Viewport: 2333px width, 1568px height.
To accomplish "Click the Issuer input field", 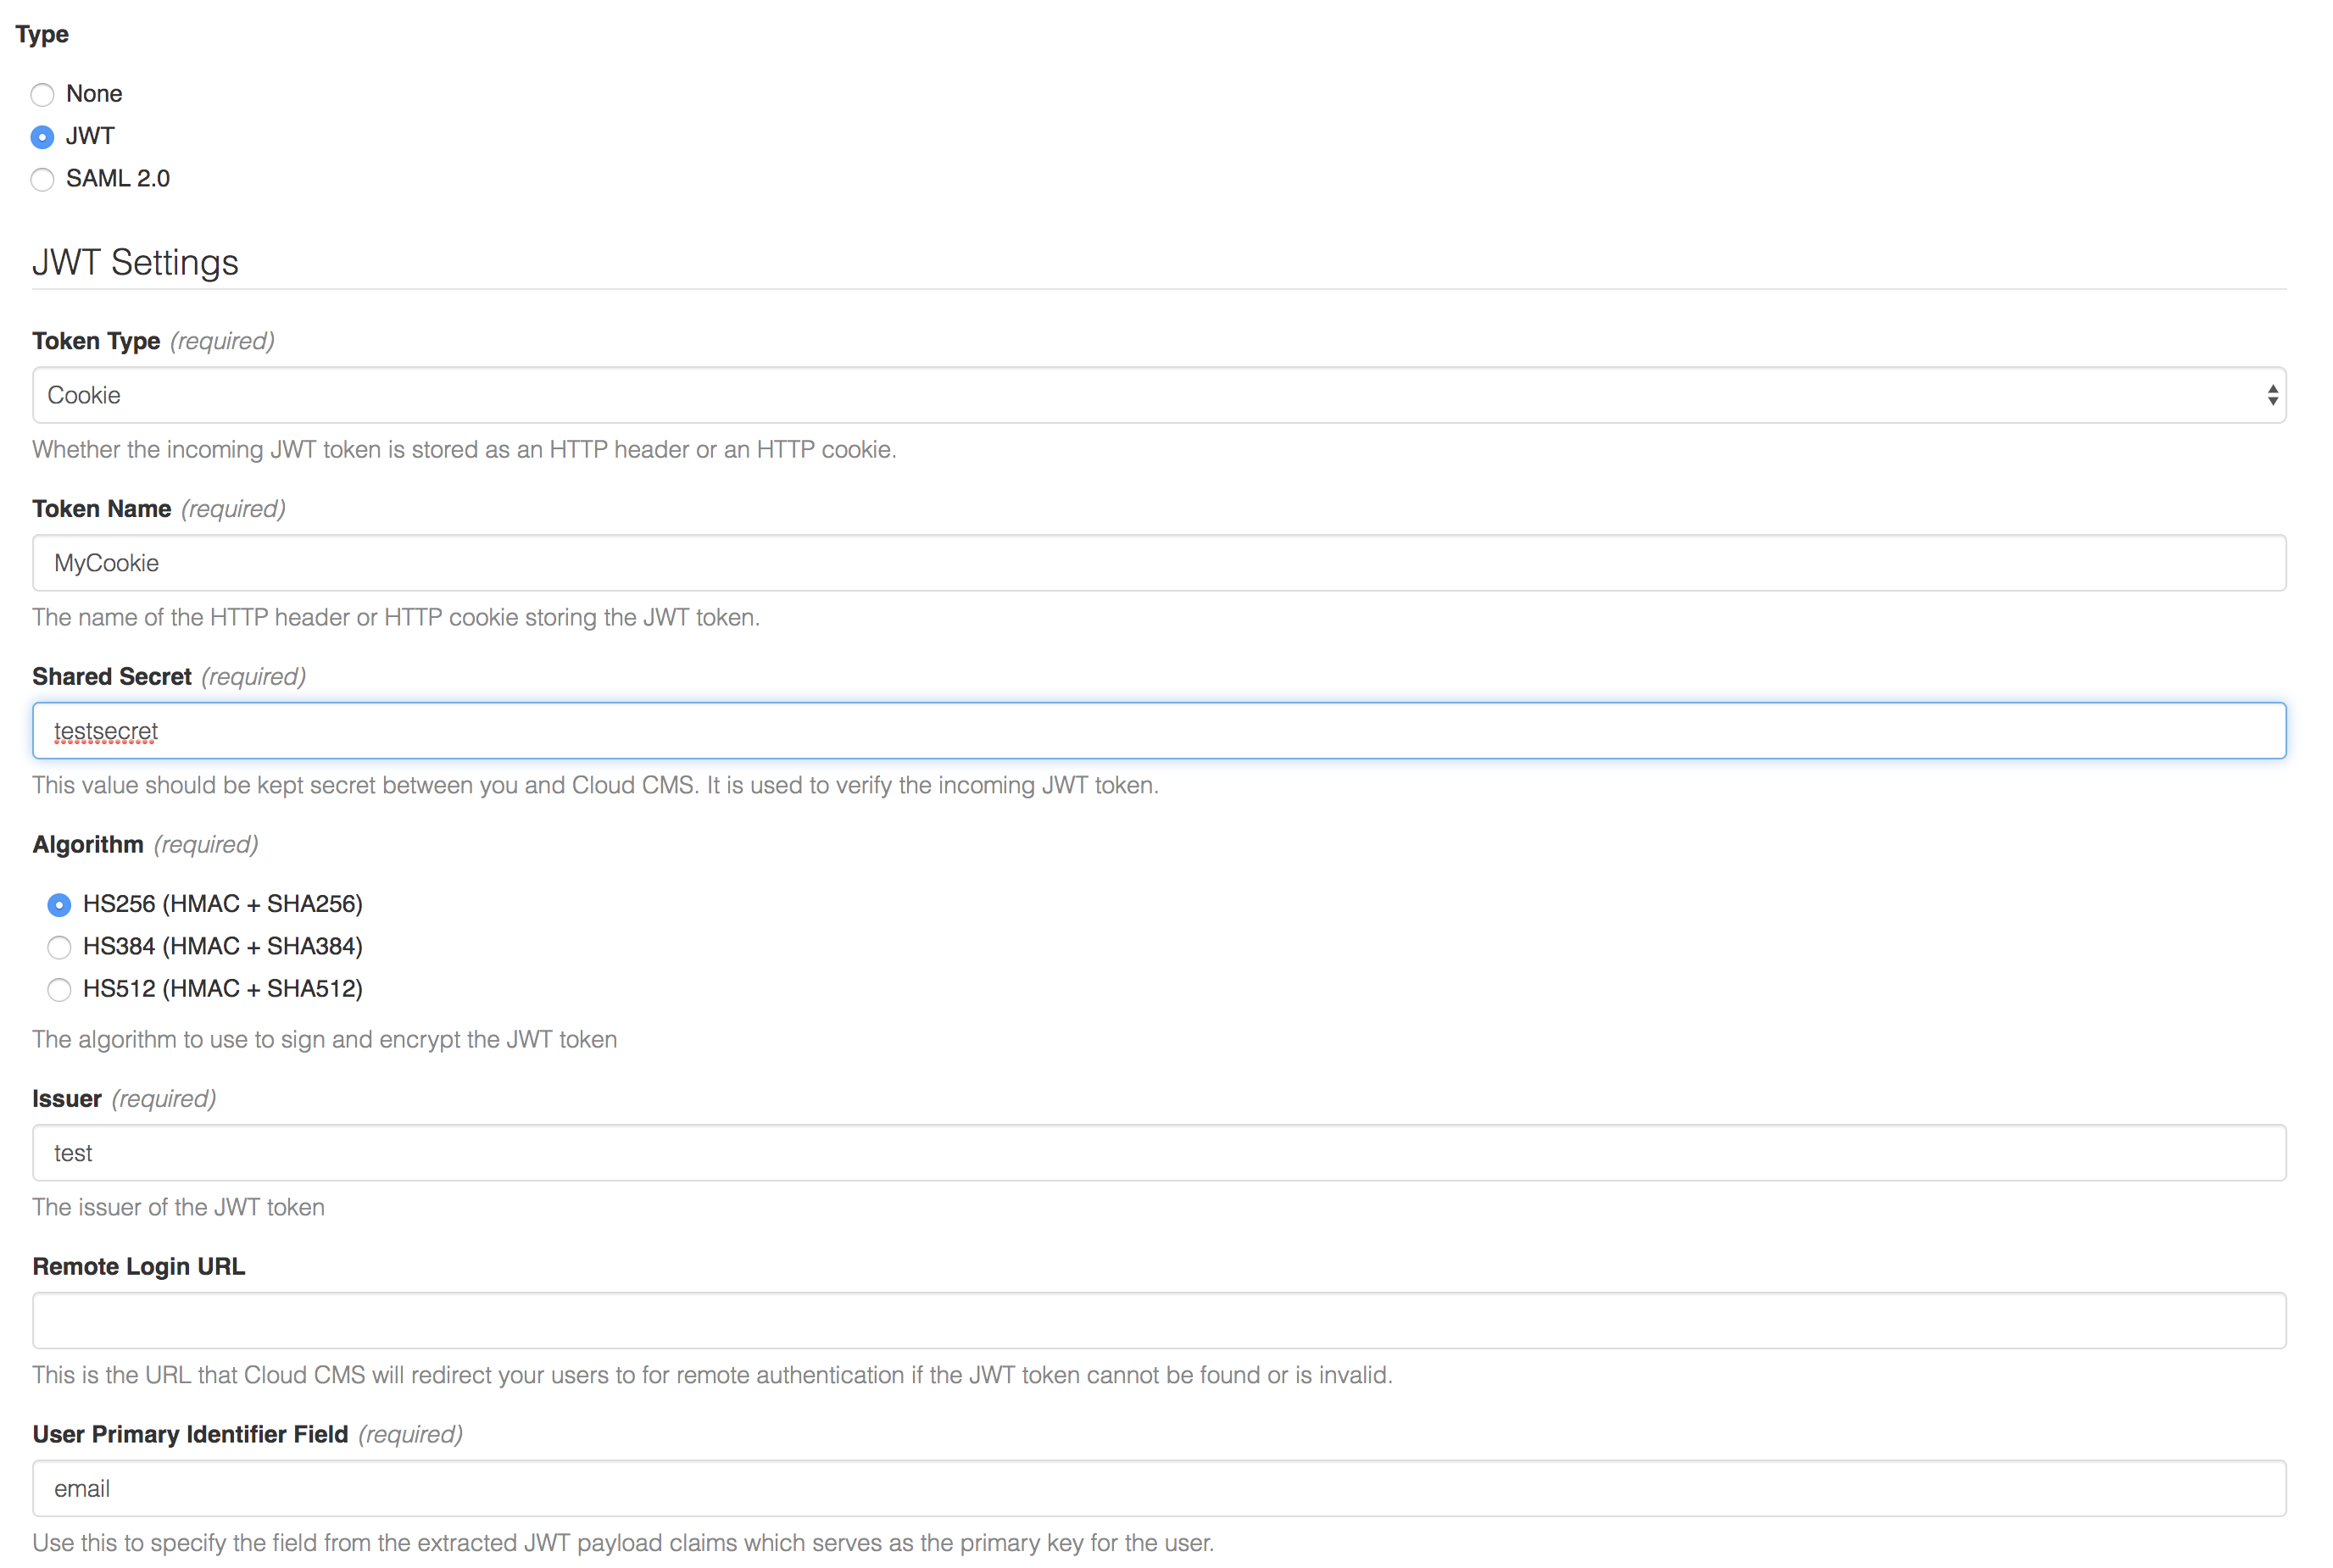I will click(x=1158, y=1153).
